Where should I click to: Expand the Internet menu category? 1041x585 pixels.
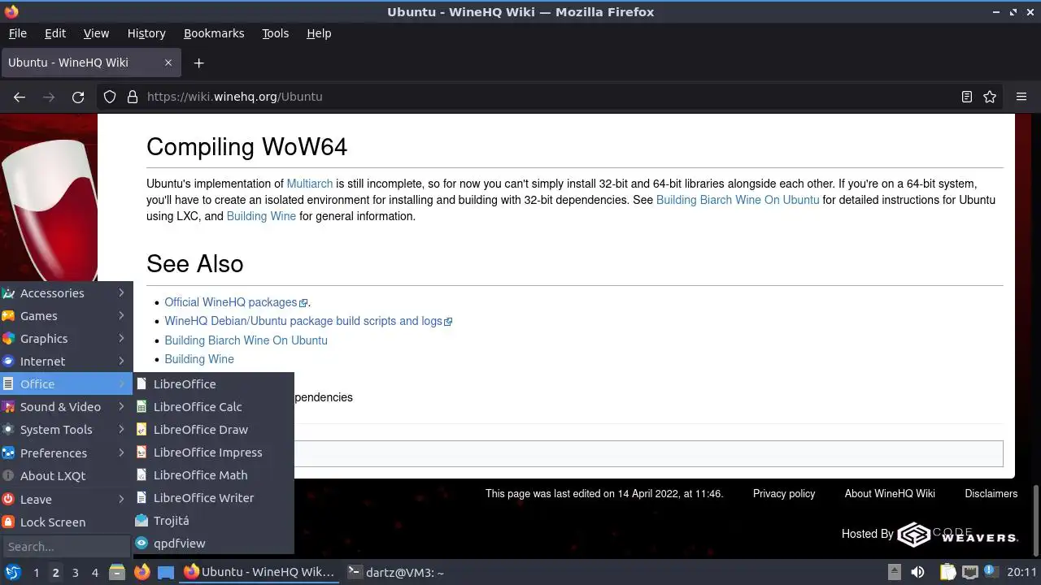click(66, 362)
